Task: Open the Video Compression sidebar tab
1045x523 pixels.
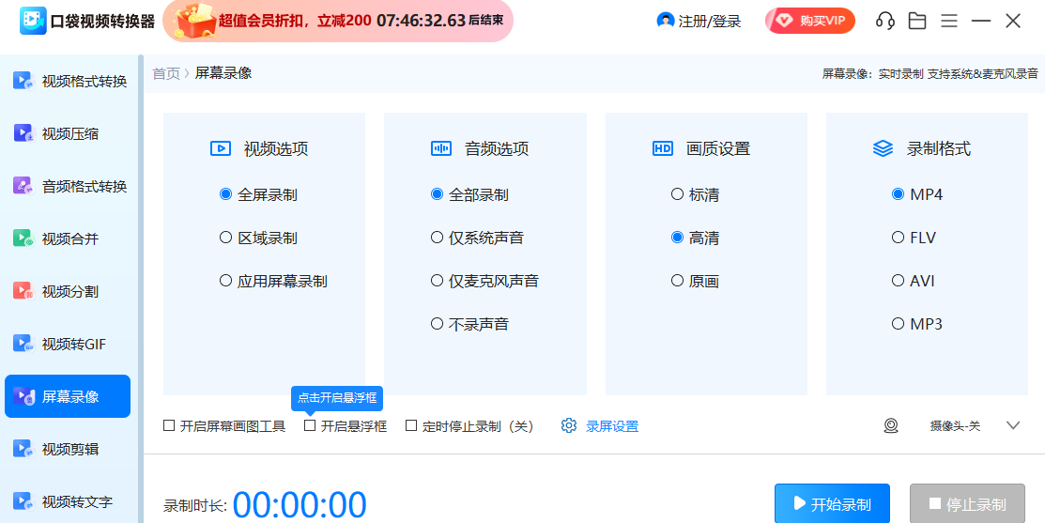Action: click(69, 134)
